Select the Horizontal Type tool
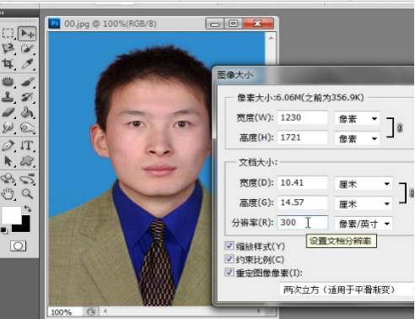Viewport: 415px width, 319px height. pos(27,146)
